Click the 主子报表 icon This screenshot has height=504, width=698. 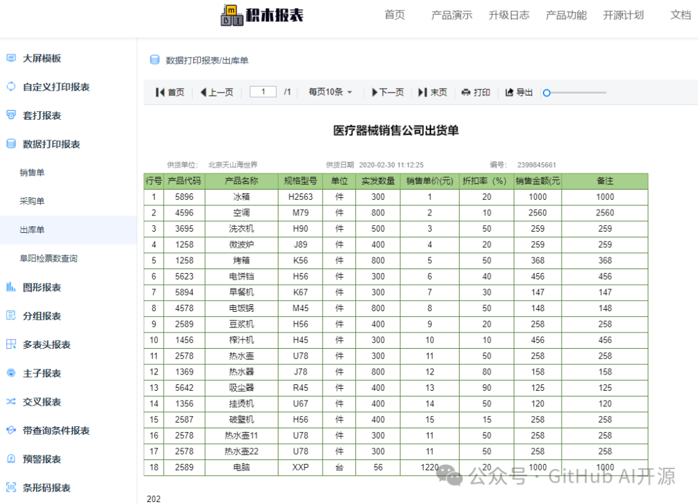(11, 373)
